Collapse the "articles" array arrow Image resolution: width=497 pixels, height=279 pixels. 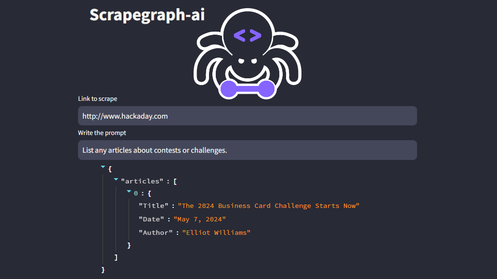116,180
